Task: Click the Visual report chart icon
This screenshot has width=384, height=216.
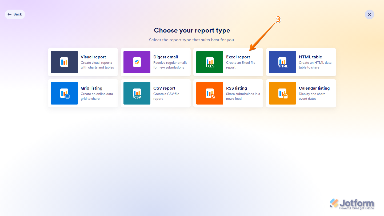Action: 64,62
